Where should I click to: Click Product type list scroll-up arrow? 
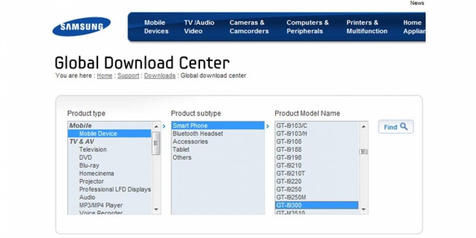pos(156,126)
